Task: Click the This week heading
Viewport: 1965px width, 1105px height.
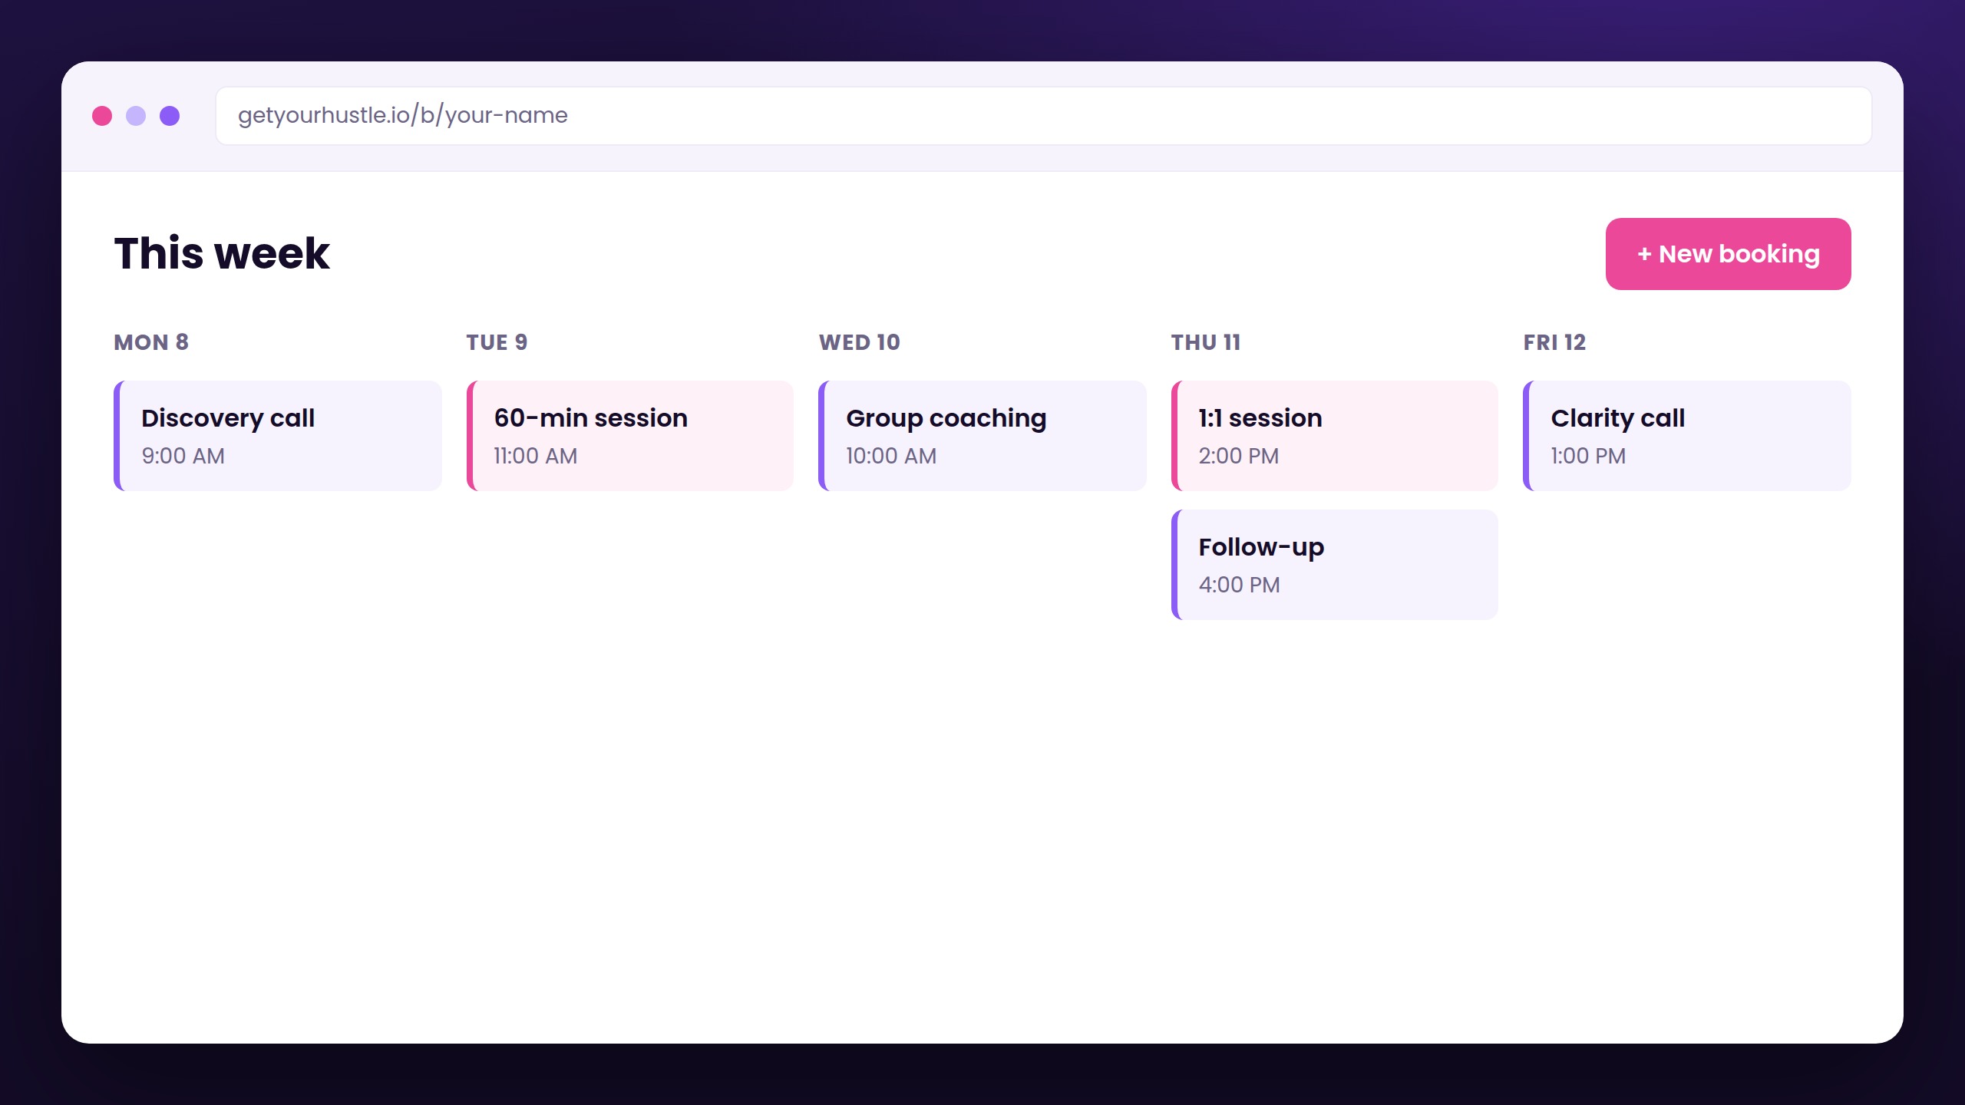Action: [x=222, y=253]
